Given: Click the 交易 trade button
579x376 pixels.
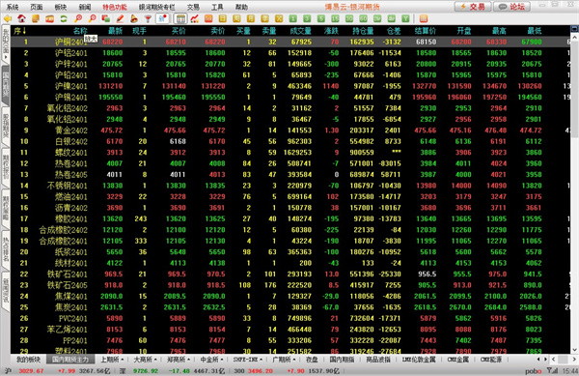Looking at the screenshot, I should (x=473, y=7).
